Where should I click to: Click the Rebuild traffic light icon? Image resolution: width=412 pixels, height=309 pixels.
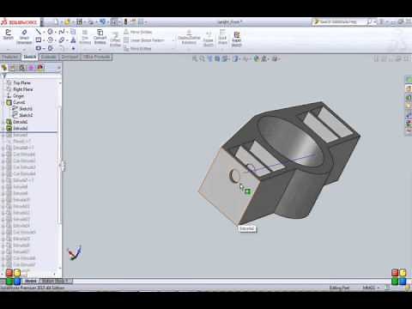[125, 21]
